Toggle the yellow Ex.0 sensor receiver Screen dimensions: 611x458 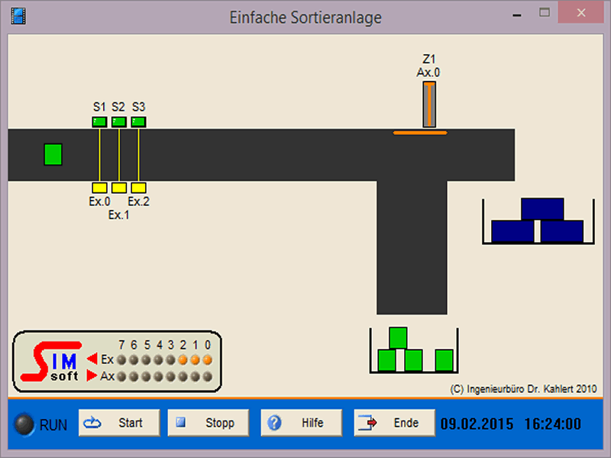[99, 188]
